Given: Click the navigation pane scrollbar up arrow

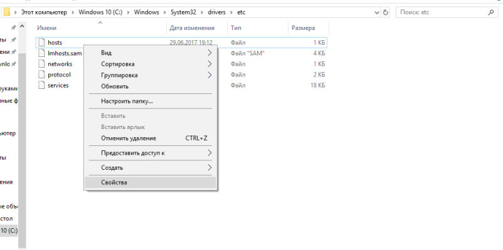Looking at the screenshot, I should pos(22,26).
